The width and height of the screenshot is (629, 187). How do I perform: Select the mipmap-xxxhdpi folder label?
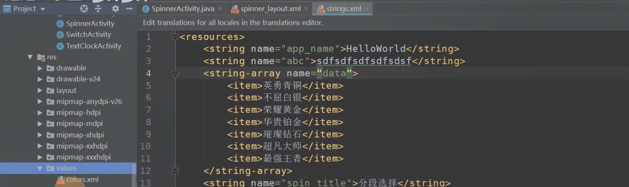[84, 157]
